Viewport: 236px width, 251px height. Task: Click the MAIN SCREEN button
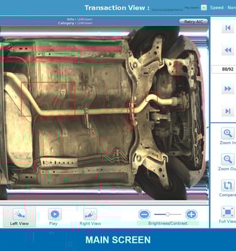tap(118, 240)
